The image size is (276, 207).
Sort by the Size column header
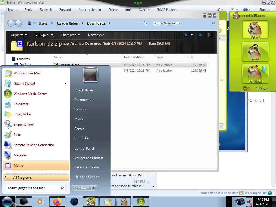tap(191, 57)
